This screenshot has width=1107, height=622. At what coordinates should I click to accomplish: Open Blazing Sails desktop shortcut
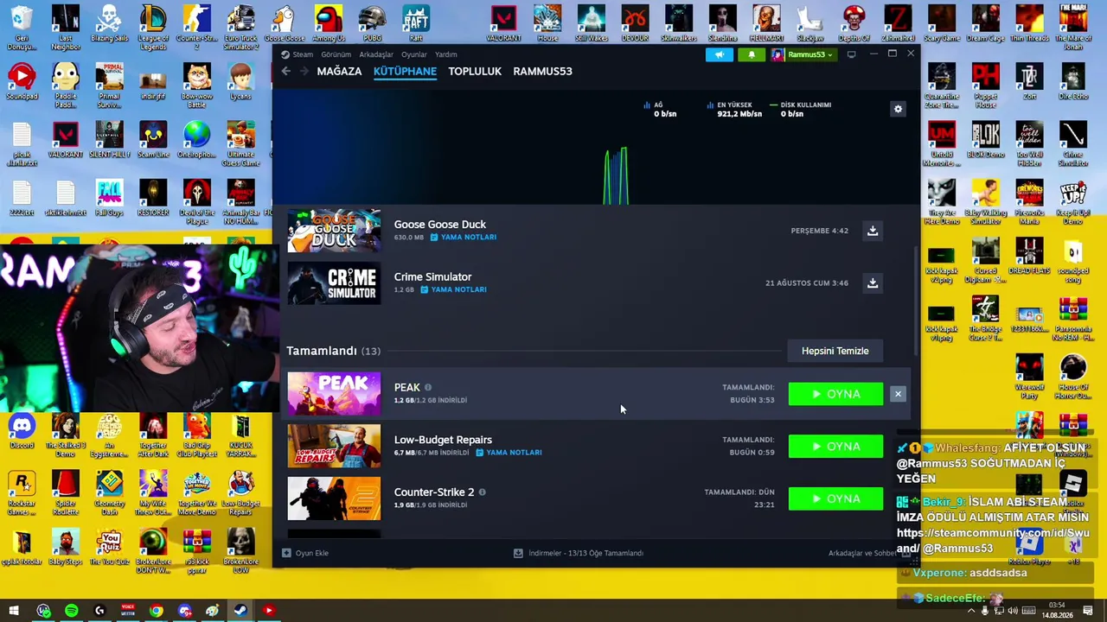point(109,23)
